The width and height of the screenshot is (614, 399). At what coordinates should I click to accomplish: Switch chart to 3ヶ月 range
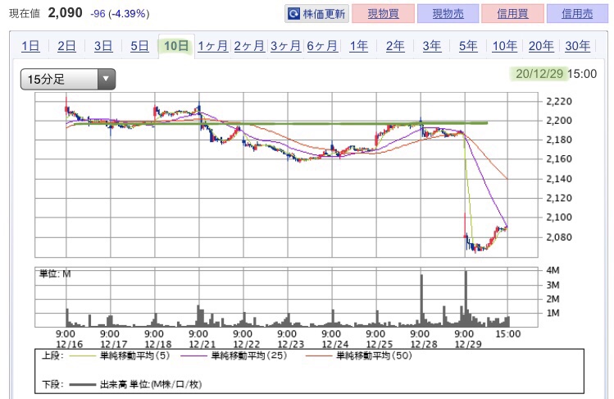(x=285, y=46)
